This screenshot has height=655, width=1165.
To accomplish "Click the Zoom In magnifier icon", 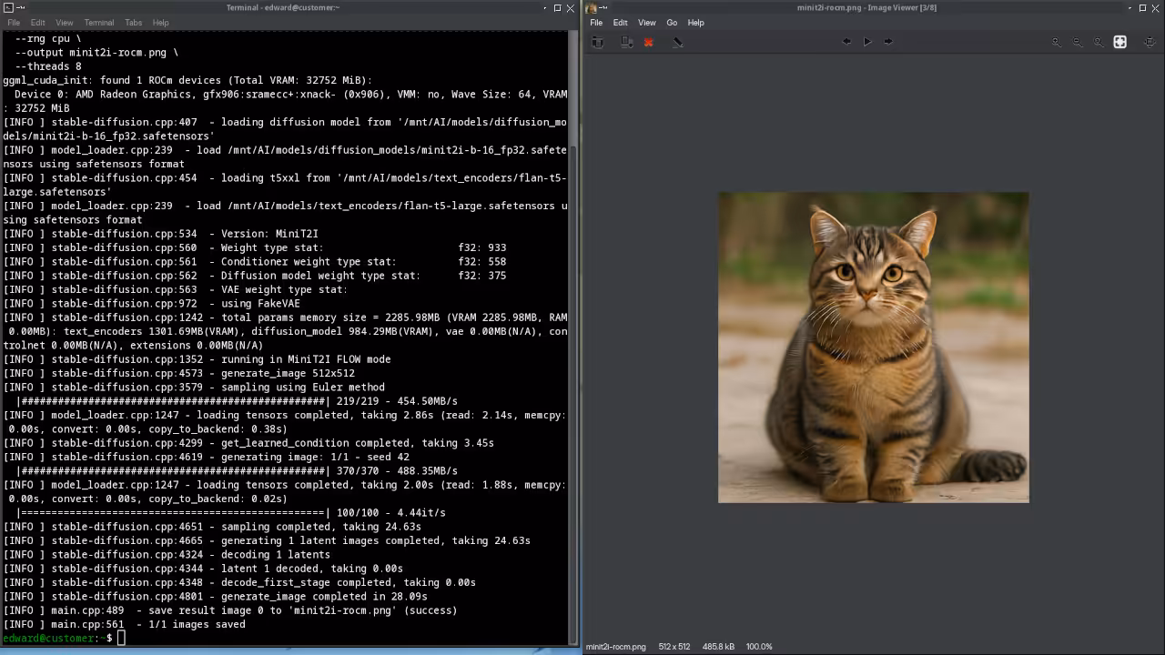I will [1057, 42].
